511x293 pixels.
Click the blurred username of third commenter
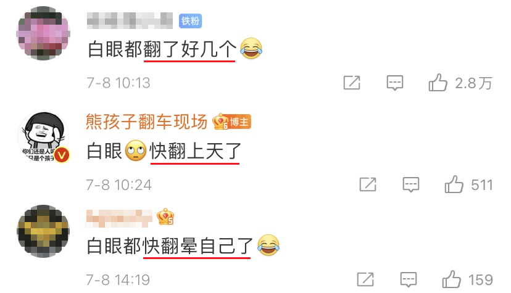pyautogui.click(x=119, y=218)
